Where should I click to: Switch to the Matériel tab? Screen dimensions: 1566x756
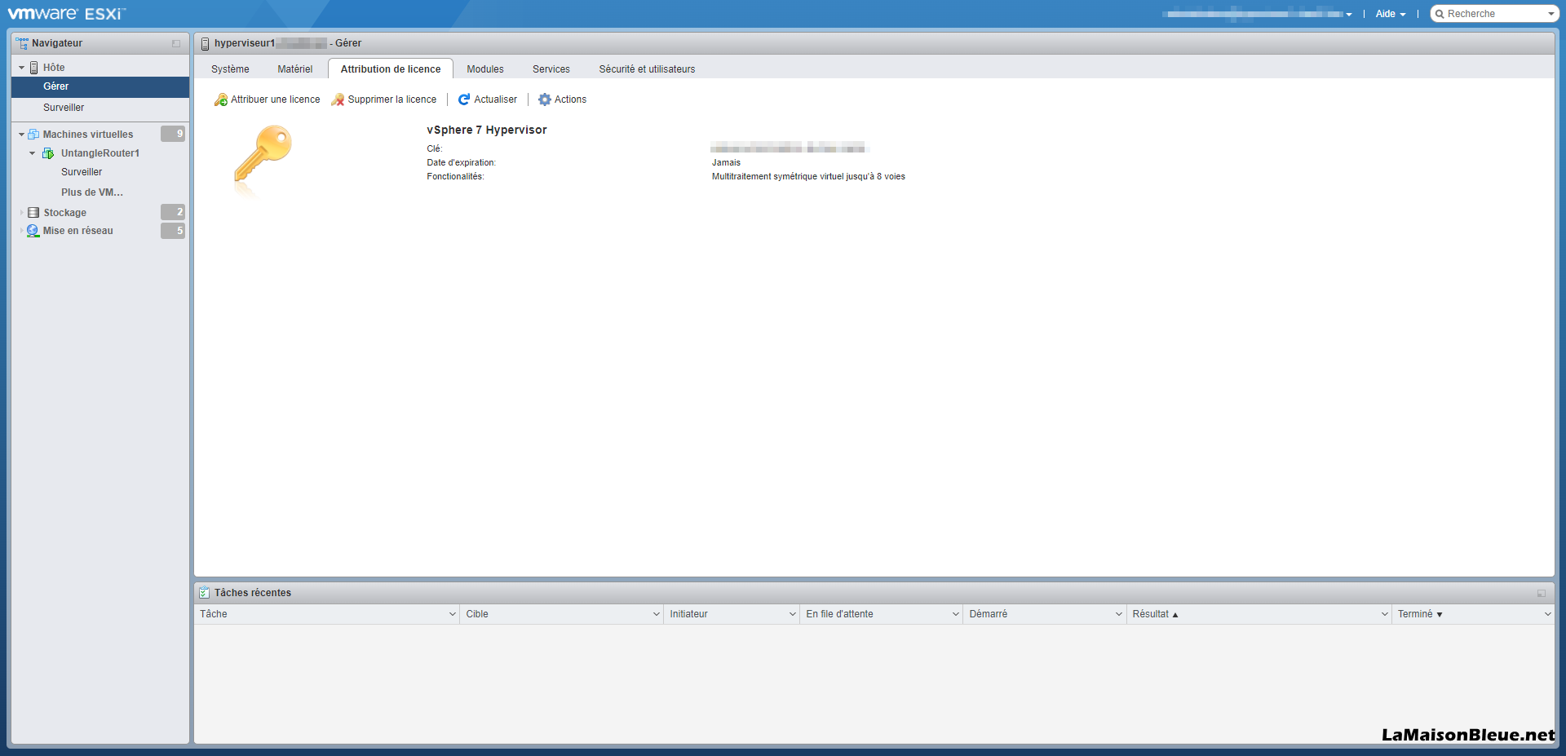(x=295, y=69)
